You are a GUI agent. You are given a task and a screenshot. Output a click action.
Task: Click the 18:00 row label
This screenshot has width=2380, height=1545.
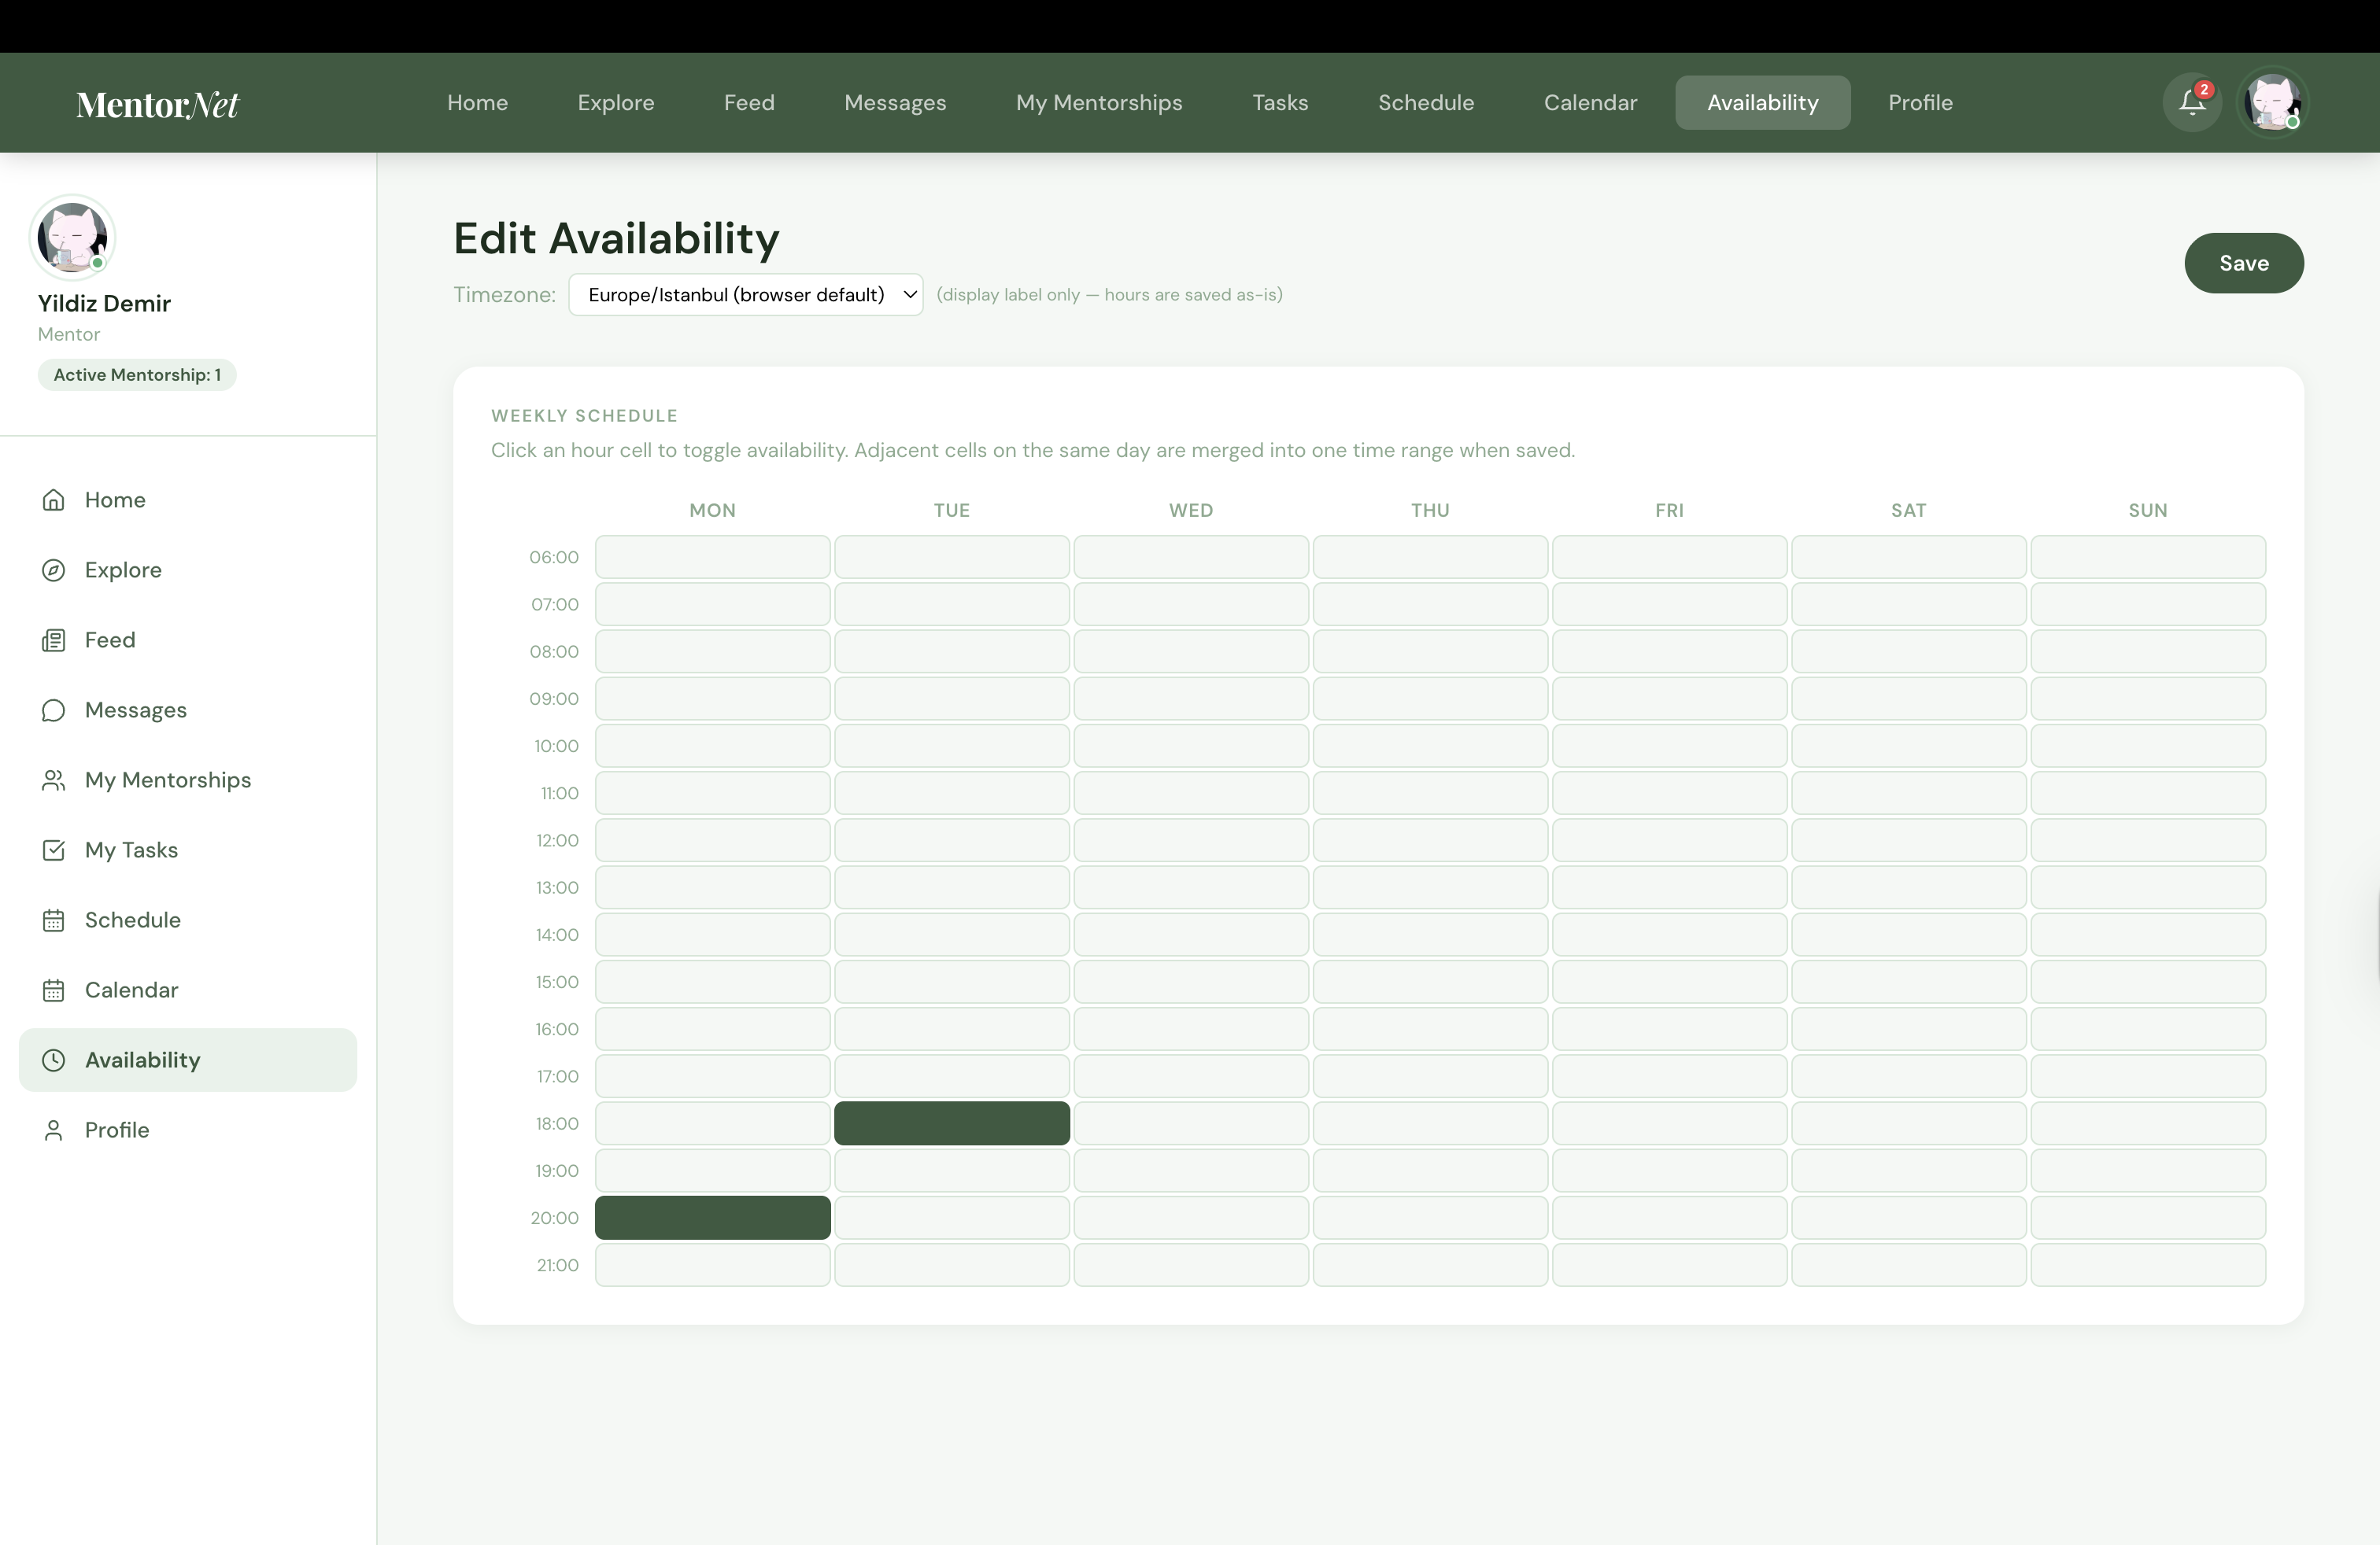pyautogui.click(x=557, y=1123)
